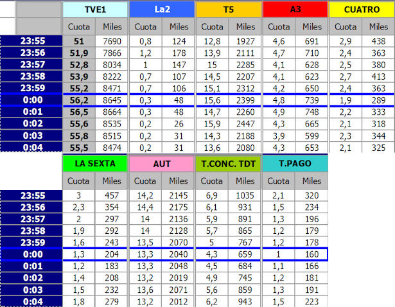
Task: Click the cyan T.PAGO channel header
Action: (x=295, y=163)
